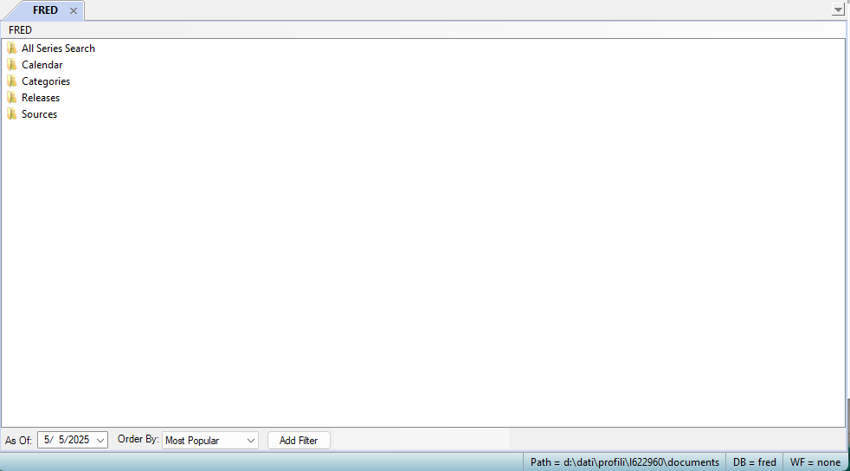Click the Order By label
850x471 pixels.
pos(138,439)
